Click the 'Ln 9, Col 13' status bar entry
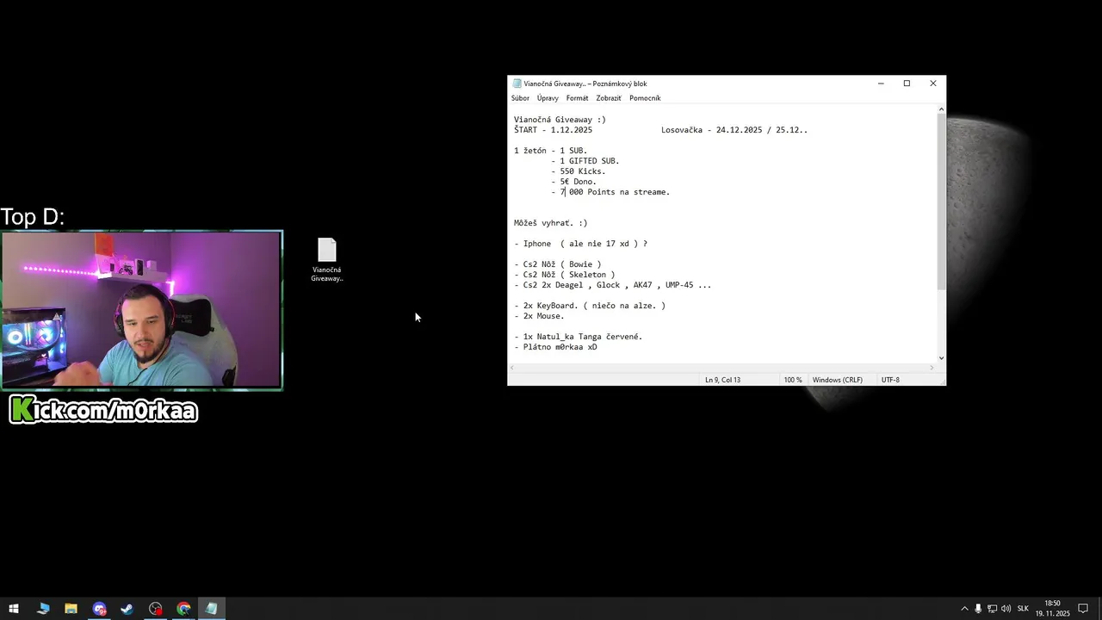This screenshot has height=620, width=1102. pos(722,380)
